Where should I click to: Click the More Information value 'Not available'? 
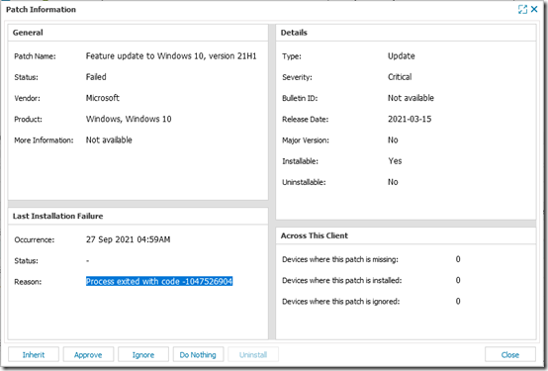coord(109,139)
